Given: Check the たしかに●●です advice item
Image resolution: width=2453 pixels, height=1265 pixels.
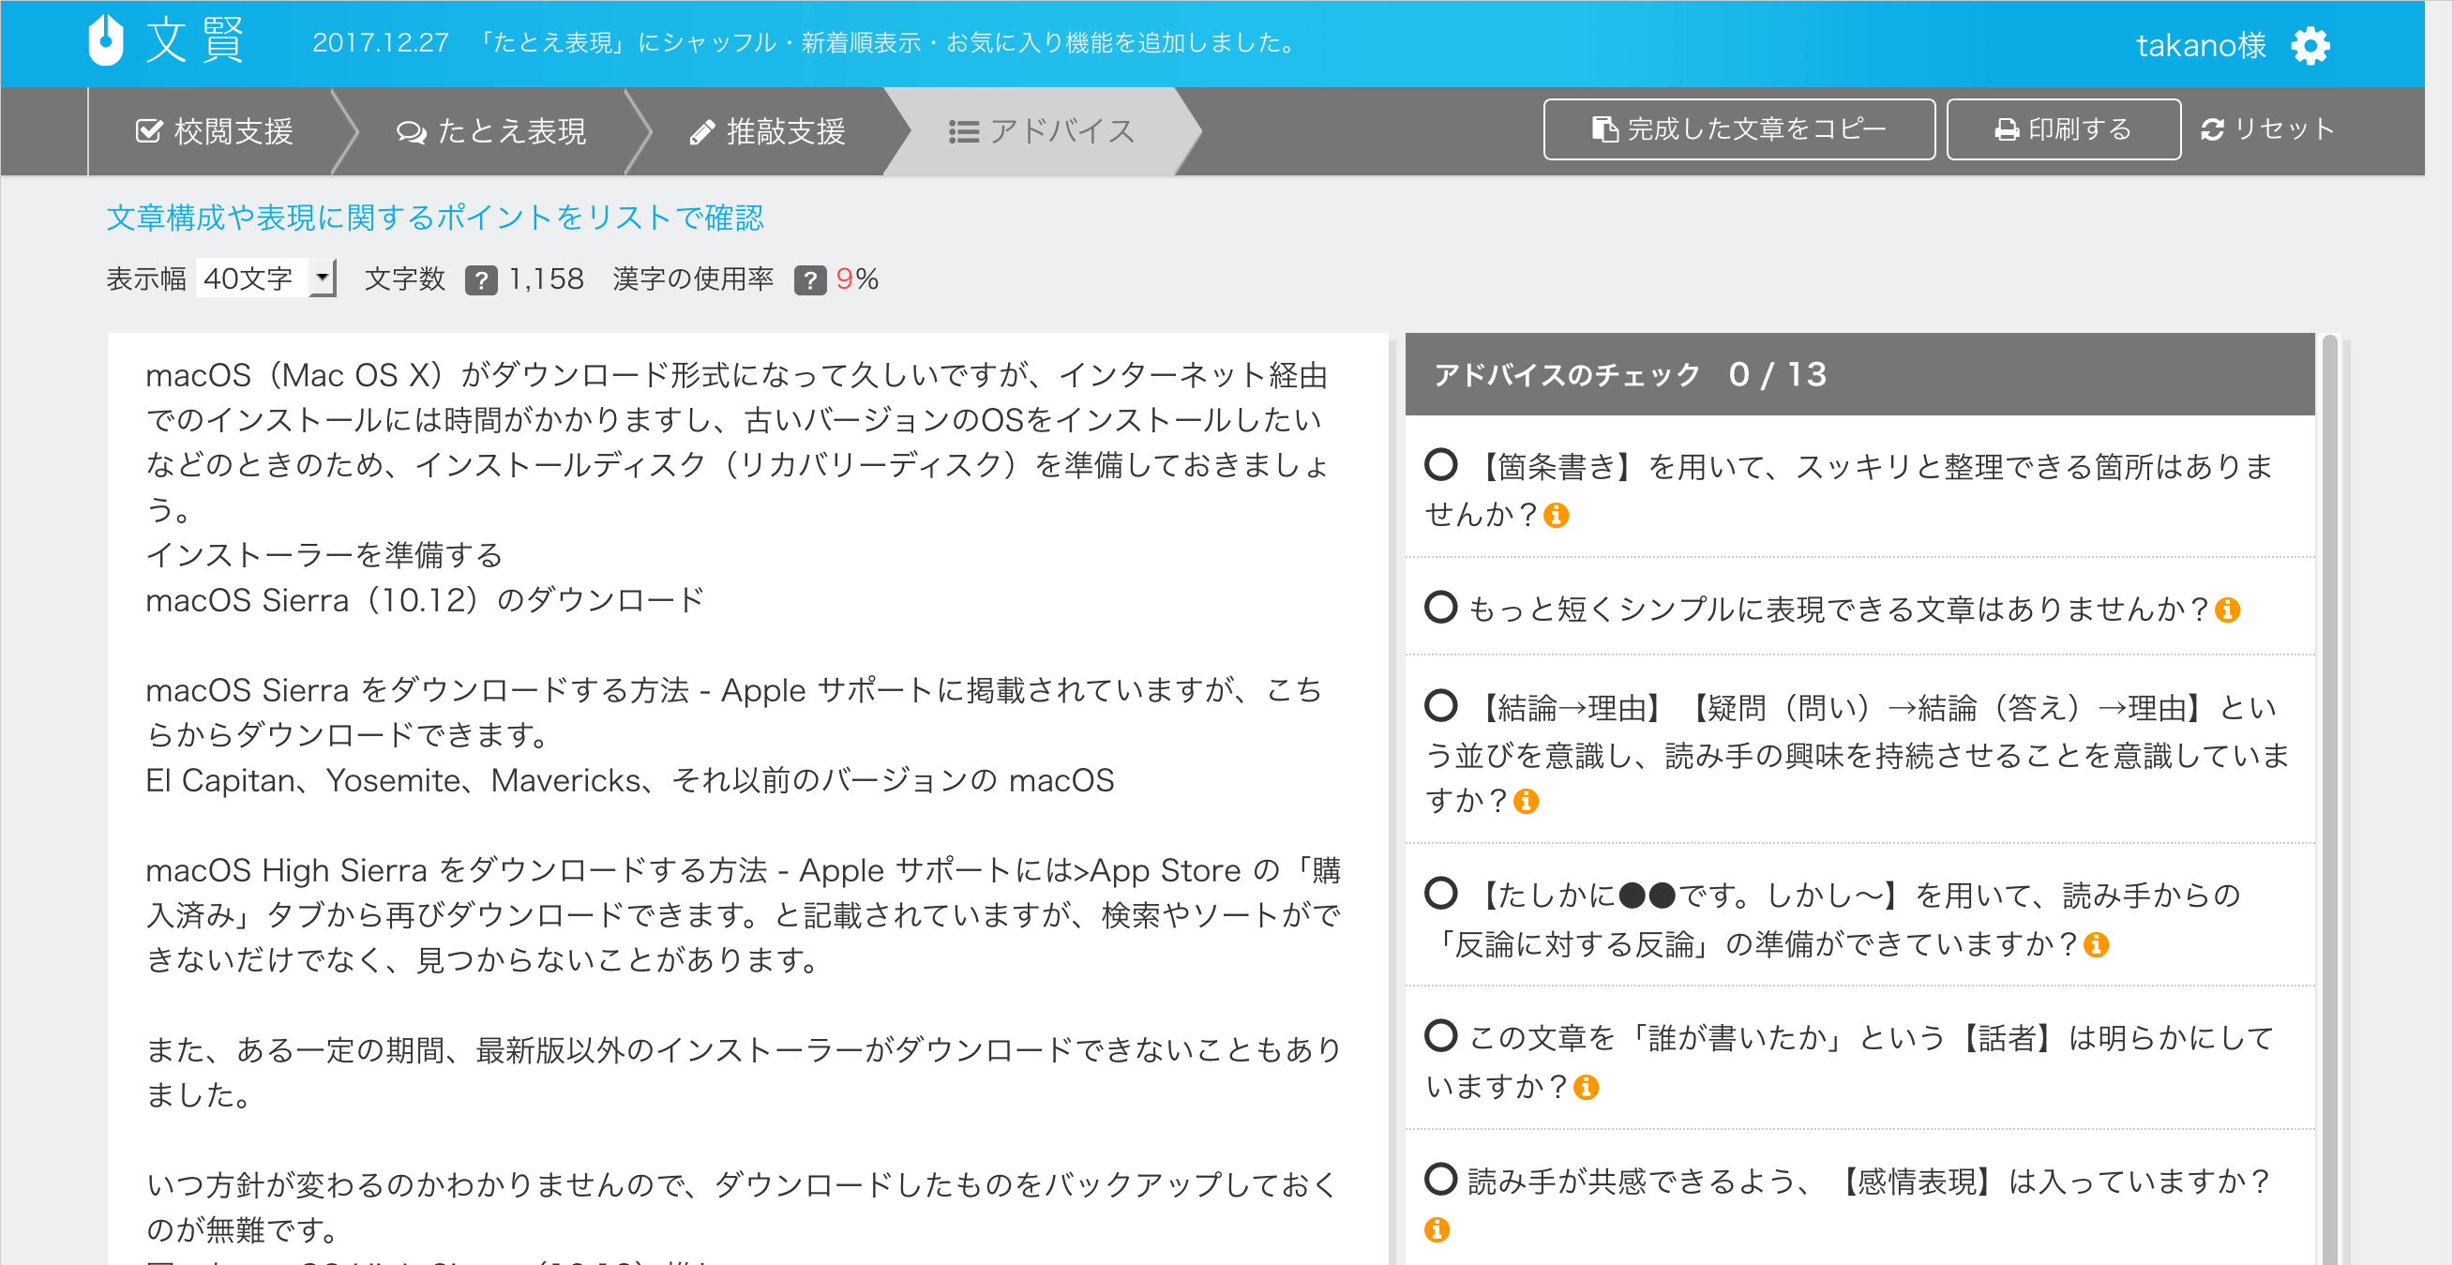Looking at the screenshot, I should point(1440,894).
